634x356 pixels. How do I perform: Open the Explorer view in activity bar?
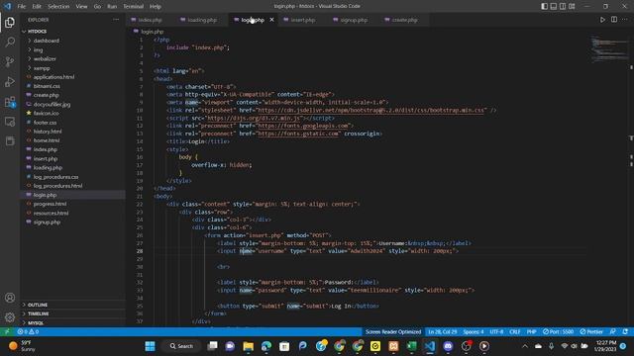pyautogui.click(x=10, y=22)
